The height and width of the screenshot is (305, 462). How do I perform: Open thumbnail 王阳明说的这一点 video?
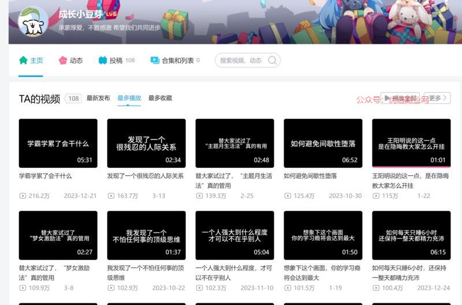(411, 143)
